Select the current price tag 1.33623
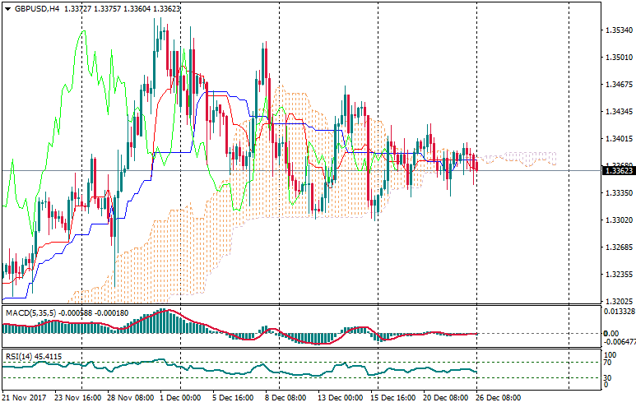Viewport: 636px width, 407px height. [x=618, y=171]
